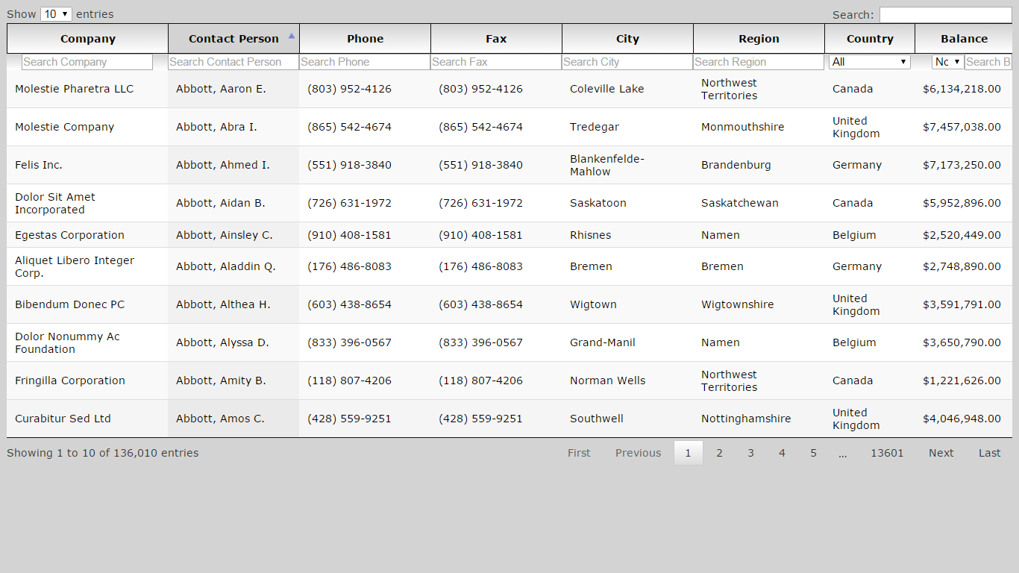Select Dolor Sit Amet Incorporated cell
Viewport: 1019px width, 573px height.
point(87,203)
